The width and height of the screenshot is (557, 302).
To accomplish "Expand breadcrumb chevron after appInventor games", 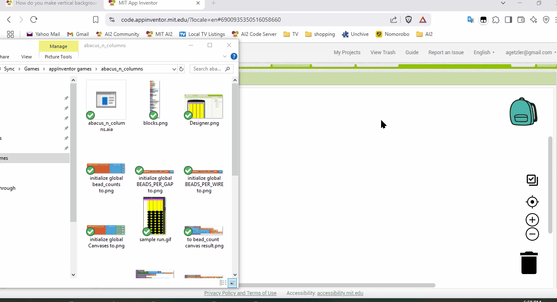I will click(x=97, y=69).
